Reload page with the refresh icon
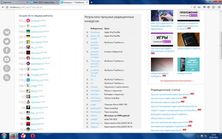The width and height of the screenshot is (222, 139). coord(195,7)
